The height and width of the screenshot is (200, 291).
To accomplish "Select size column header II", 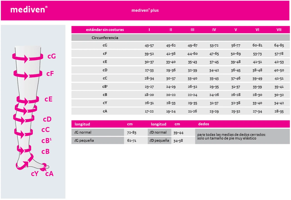I will pos(171,30).
